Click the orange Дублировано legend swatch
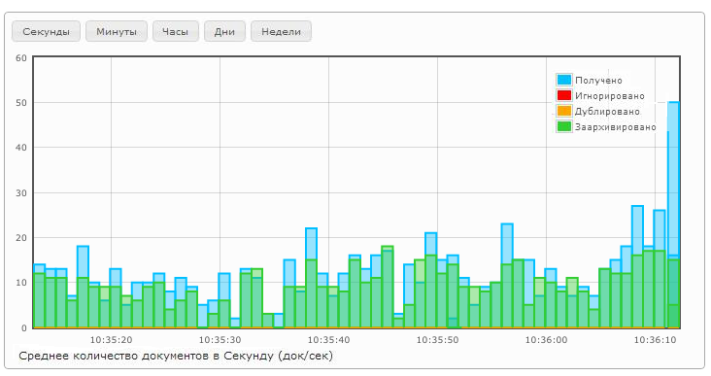Viewport: 711px width, 376px height. coord(564,111)
